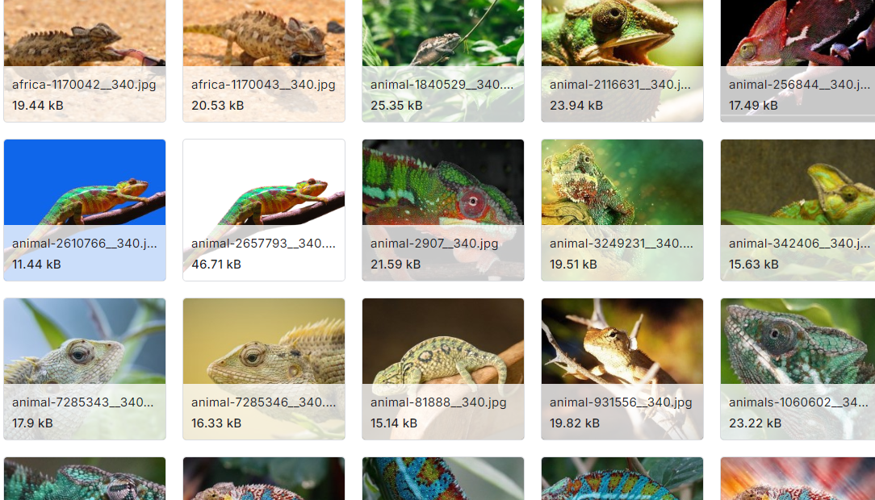Select the bottom-left teal chameleon thumbnail
The width and height of the screenshot is (875, 500).
coord(85,479)
